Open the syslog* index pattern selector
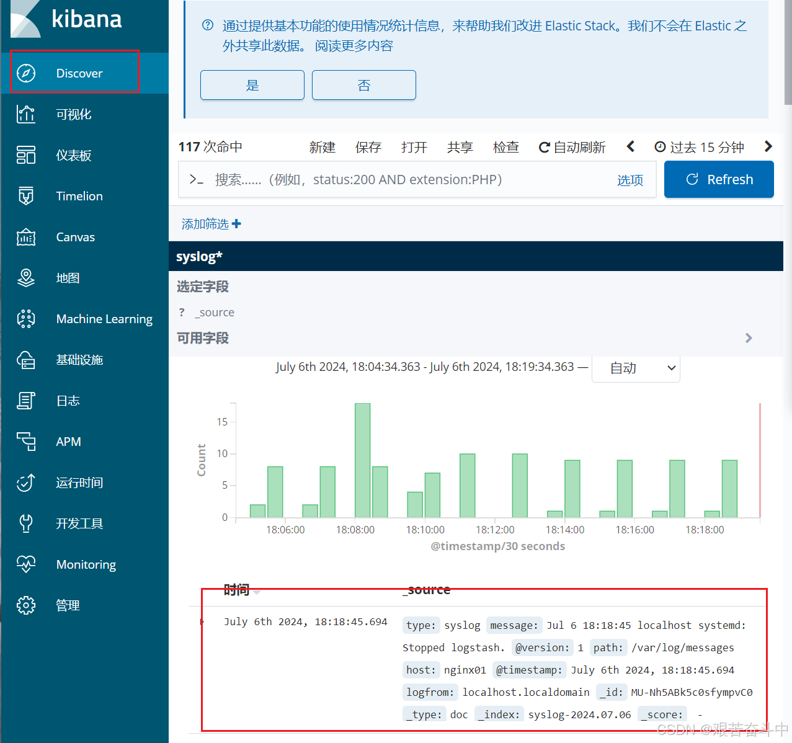The width and height of the screenshot is (792, 743). (x=200, y=256)
